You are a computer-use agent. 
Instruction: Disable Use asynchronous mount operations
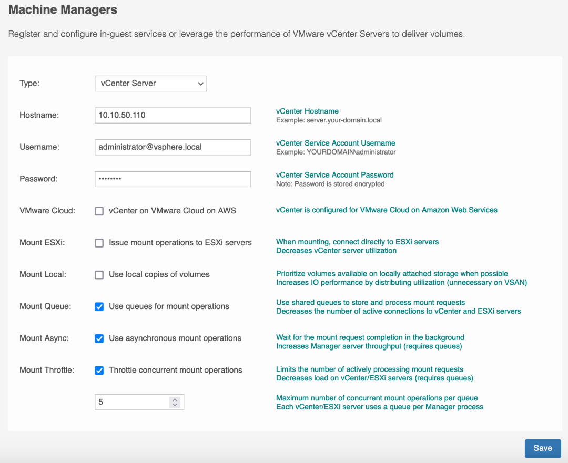pos(99,338)
